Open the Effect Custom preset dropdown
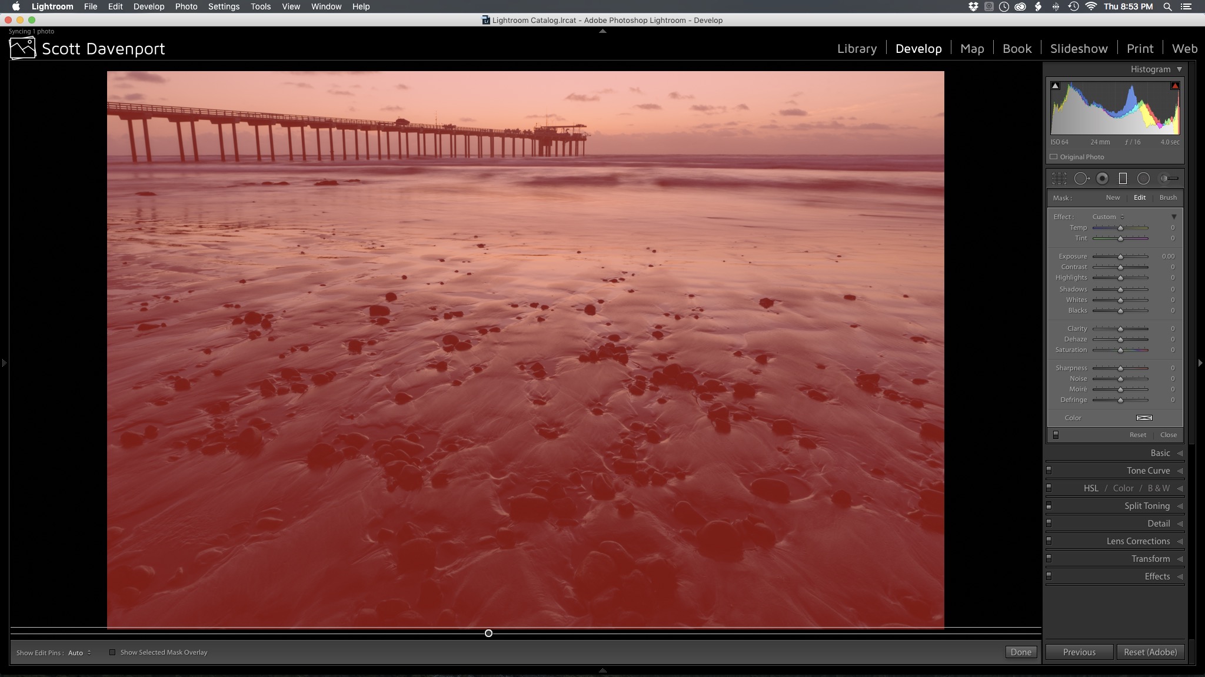 [1109, 217]
